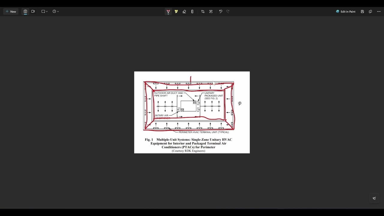Screen dimensions: 384x216
Task: Save the snip with the floppy icon
Action: pos(362,11)
